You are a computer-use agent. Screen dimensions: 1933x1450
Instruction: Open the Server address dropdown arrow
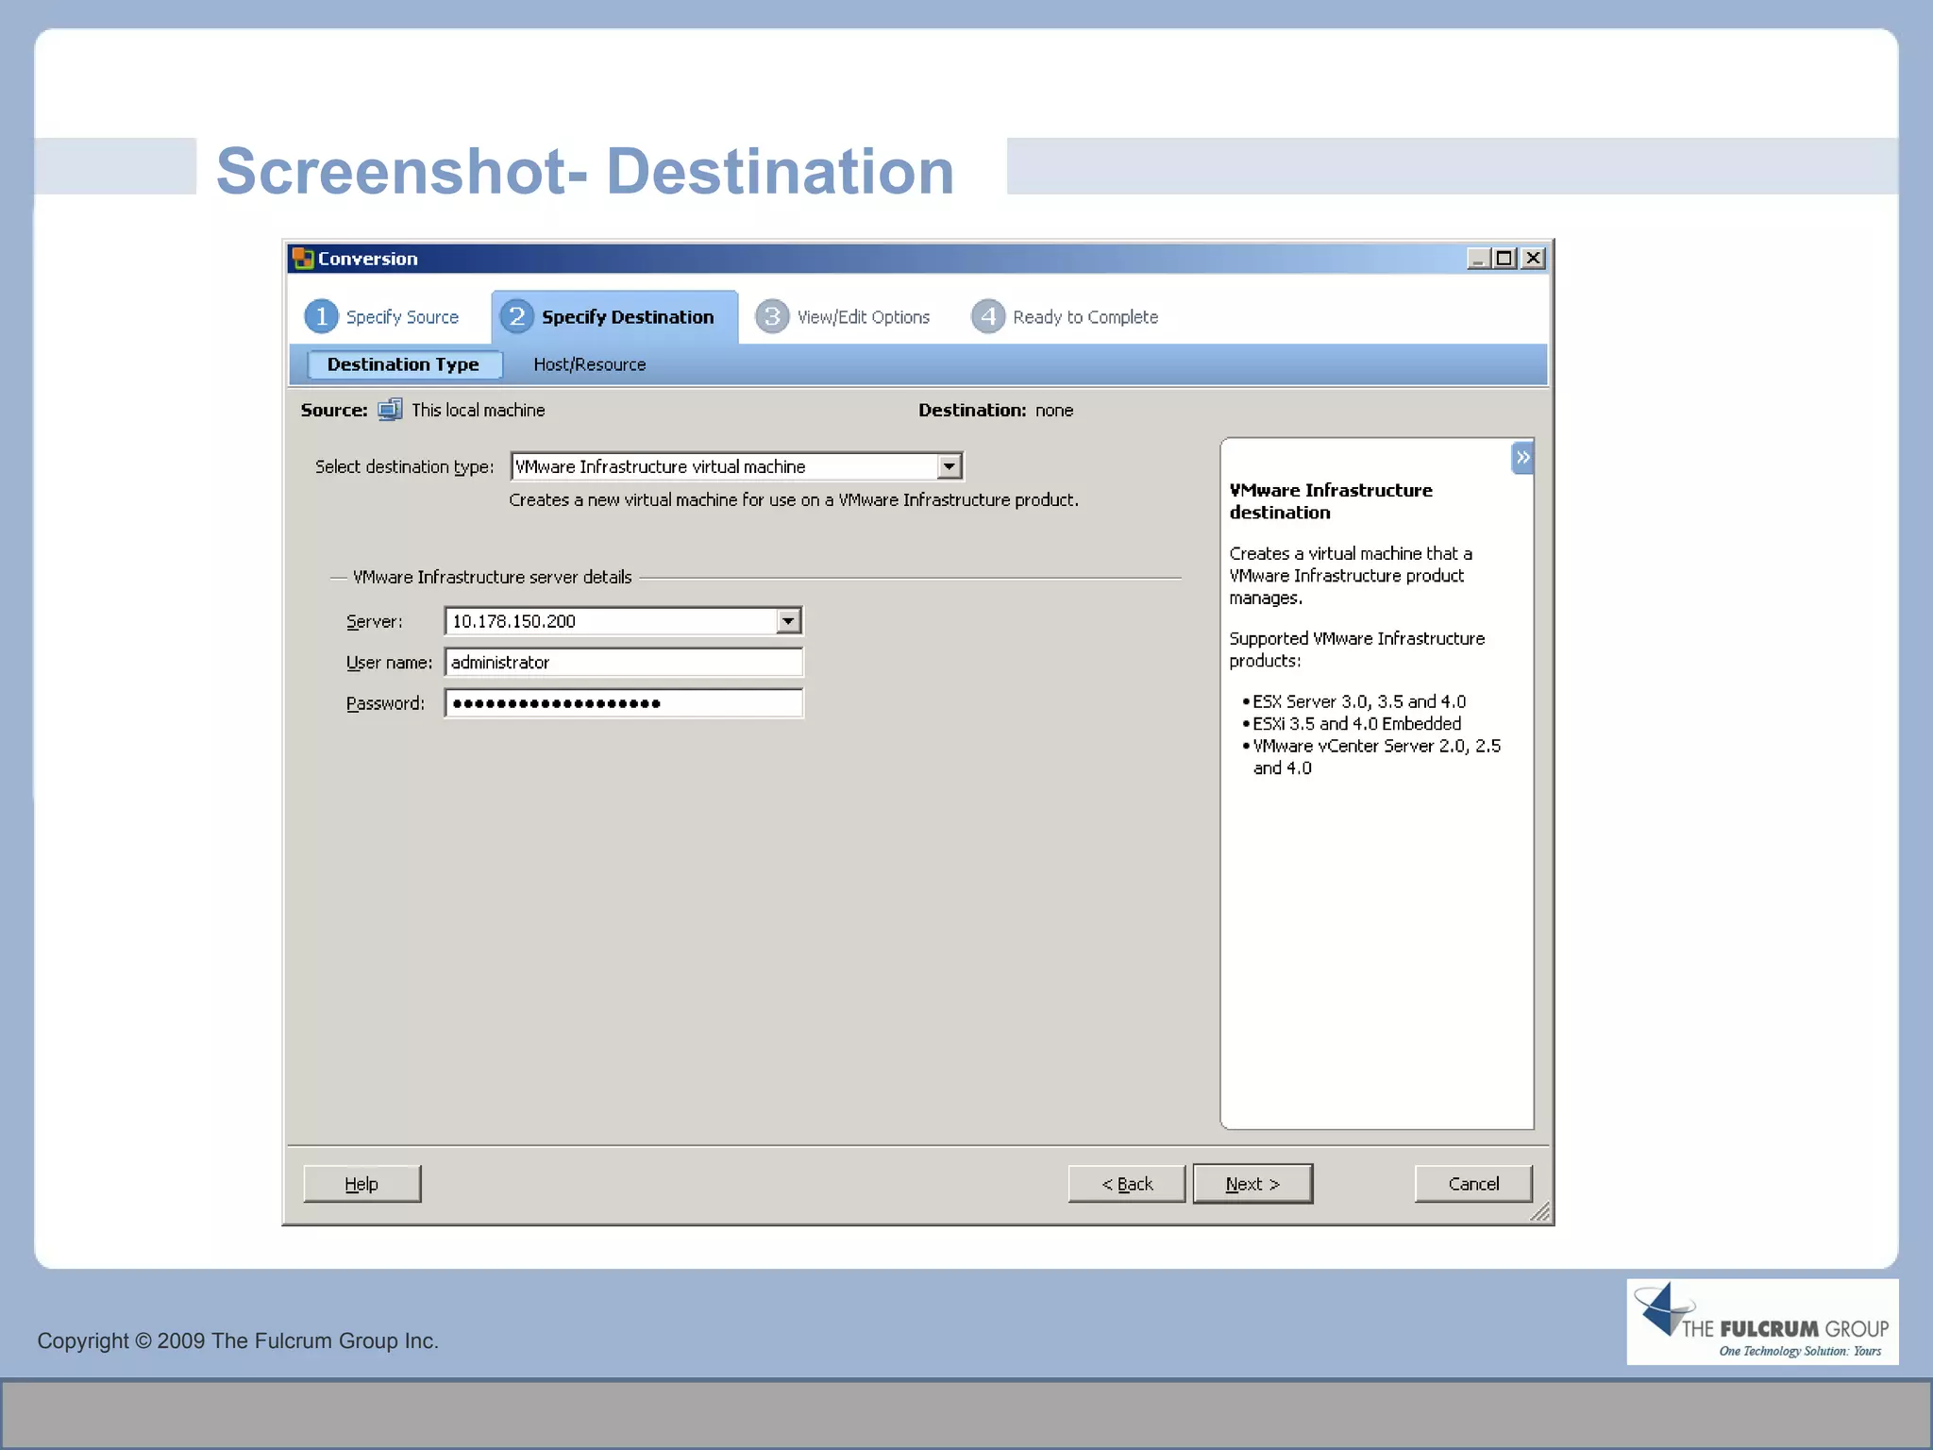788,621
